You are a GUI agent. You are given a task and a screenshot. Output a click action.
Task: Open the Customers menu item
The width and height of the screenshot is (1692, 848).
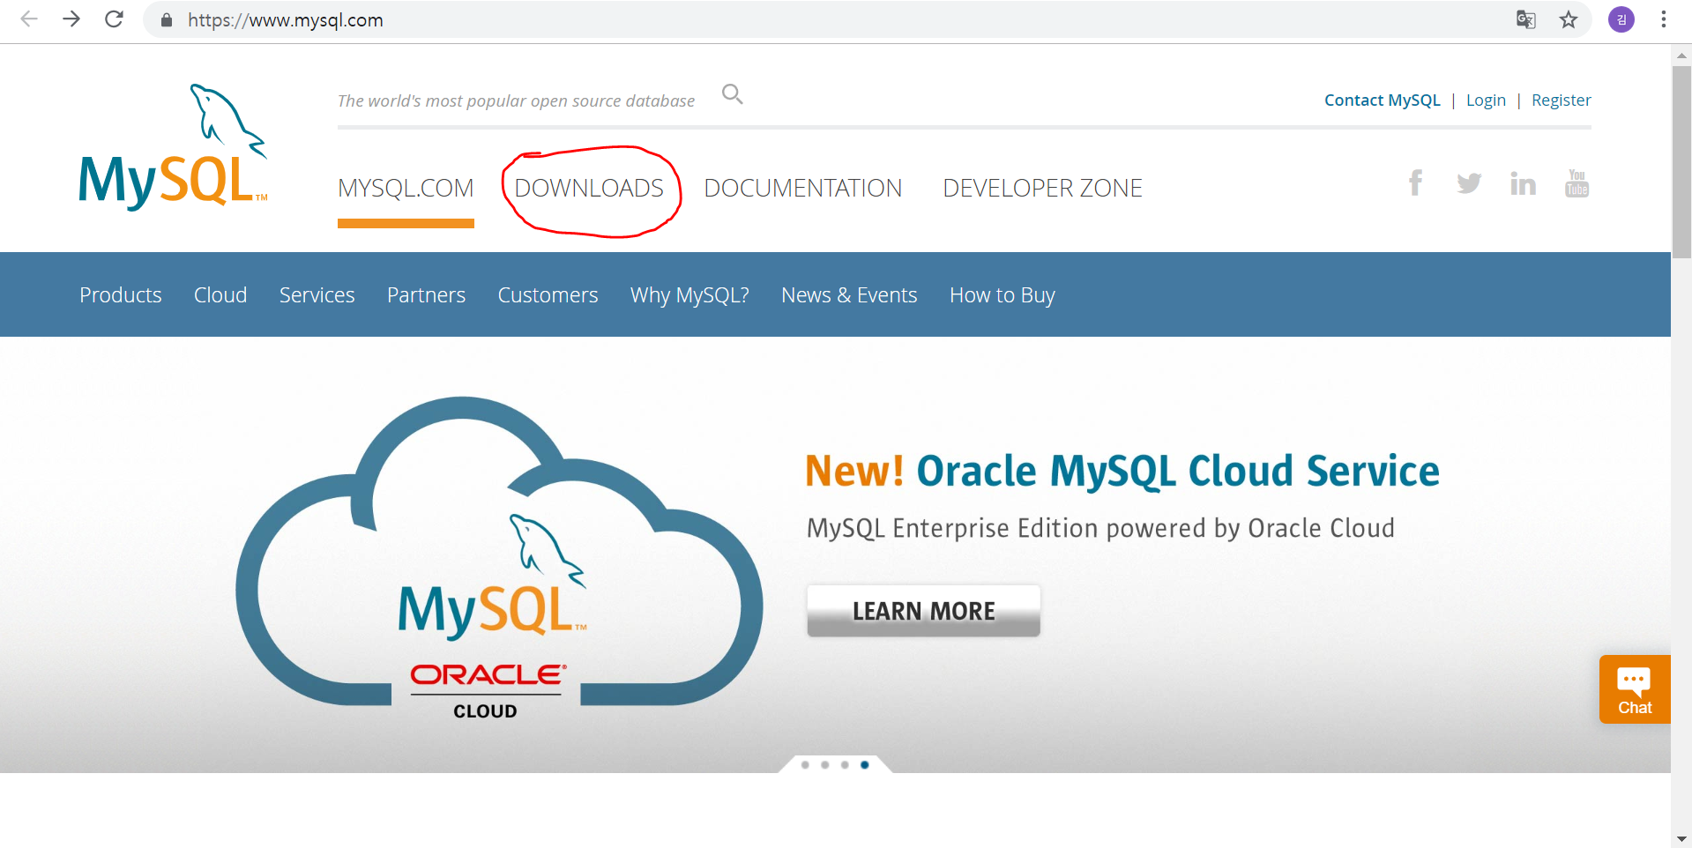click(548, 294)
